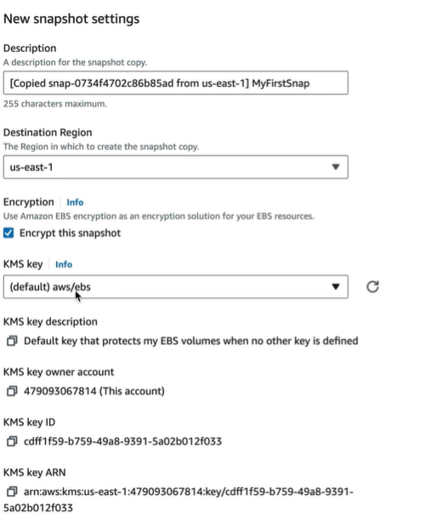426x529 pixels.
Task: Click the default key description text
Action: [191, 341]
